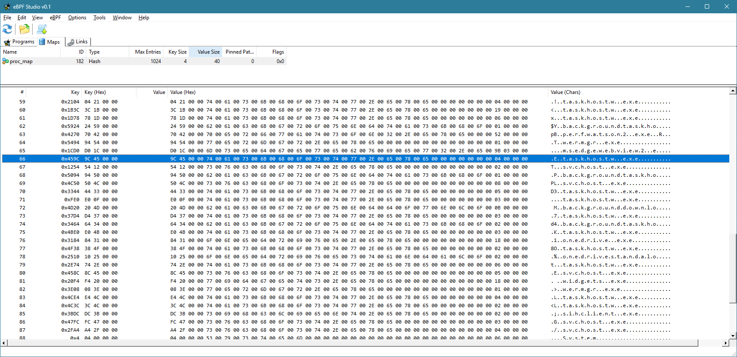Click the eBPF Studio title bar icon
Screen dimensions: 737x357
(7, 6)
